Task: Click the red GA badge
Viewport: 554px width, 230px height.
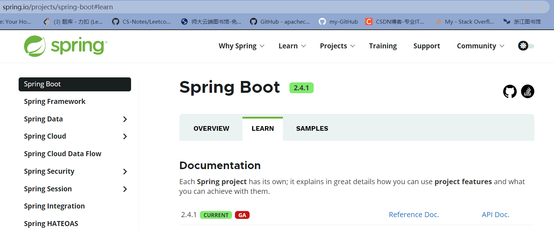Action: tap(242, 215)
